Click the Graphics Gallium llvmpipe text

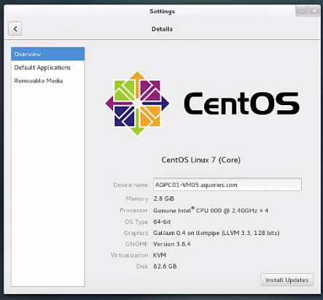pos(217,233)
